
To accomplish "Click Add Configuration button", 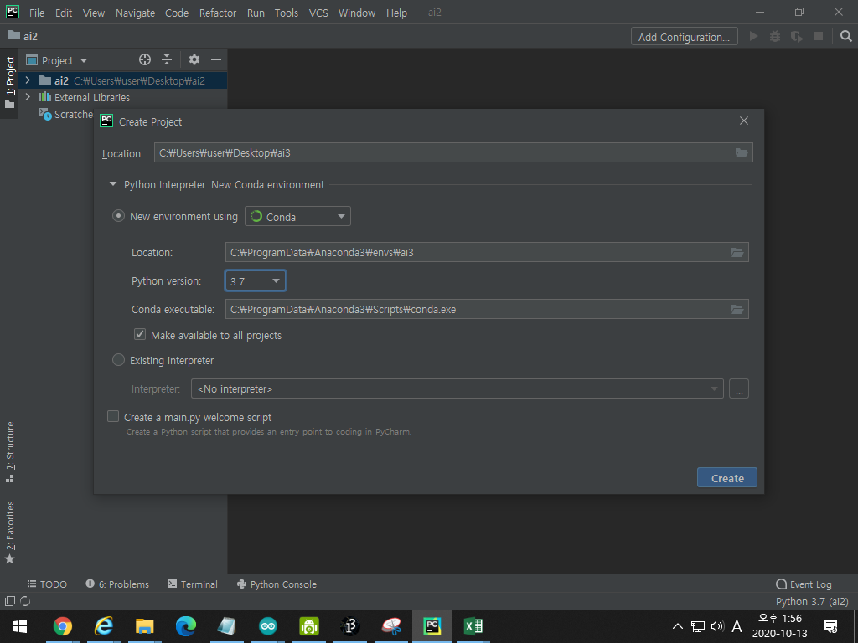I will click(x=684, y=37).
